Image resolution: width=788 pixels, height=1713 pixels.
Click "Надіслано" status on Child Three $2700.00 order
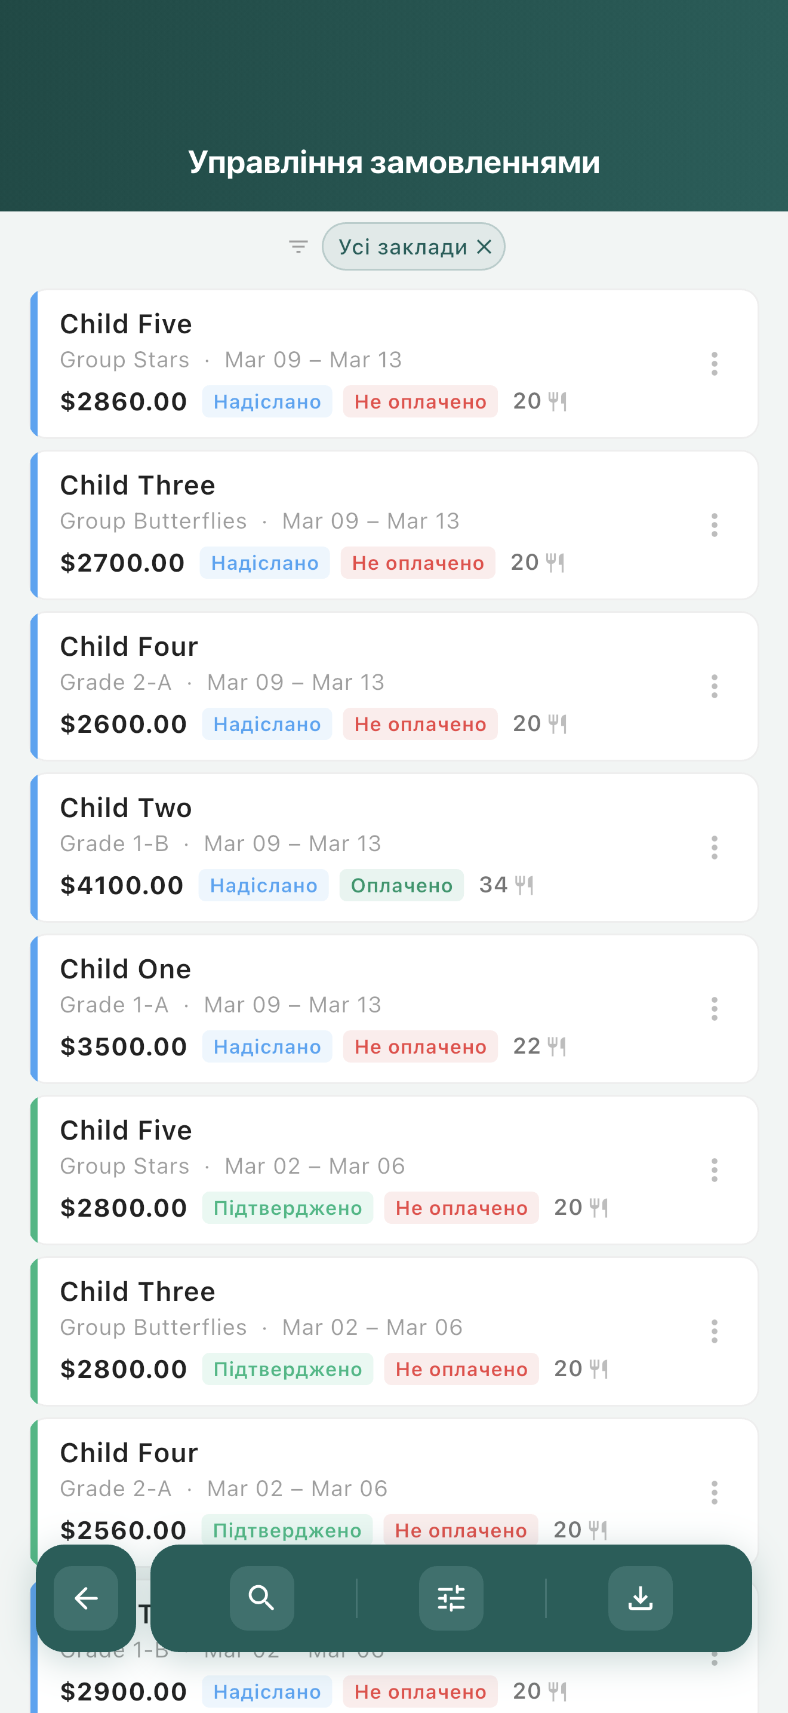(x=264, y=563)
